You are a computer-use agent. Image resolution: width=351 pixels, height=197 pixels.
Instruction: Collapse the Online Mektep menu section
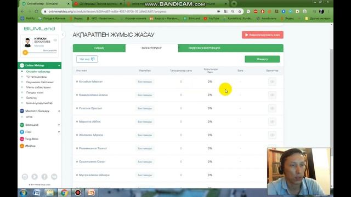[59, 66]
